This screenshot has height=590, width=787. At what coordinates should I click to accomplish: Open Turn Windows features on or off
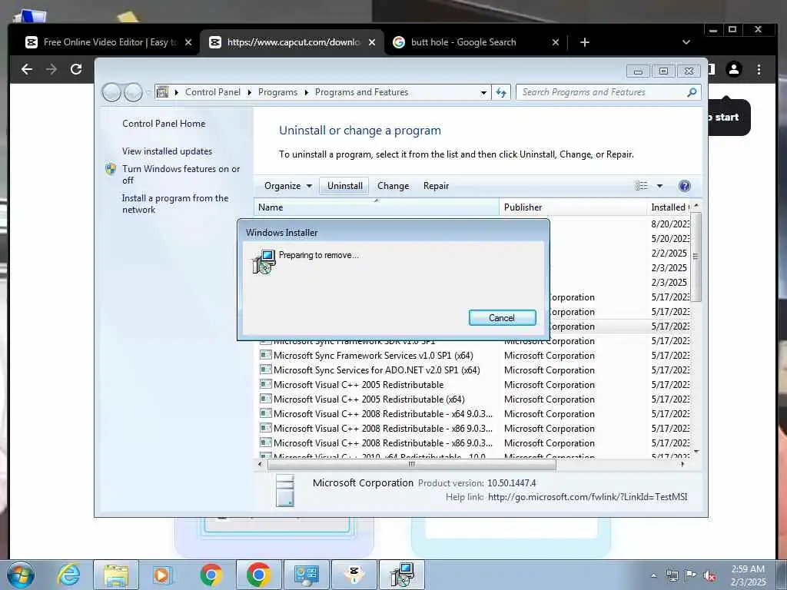point(181,174)
